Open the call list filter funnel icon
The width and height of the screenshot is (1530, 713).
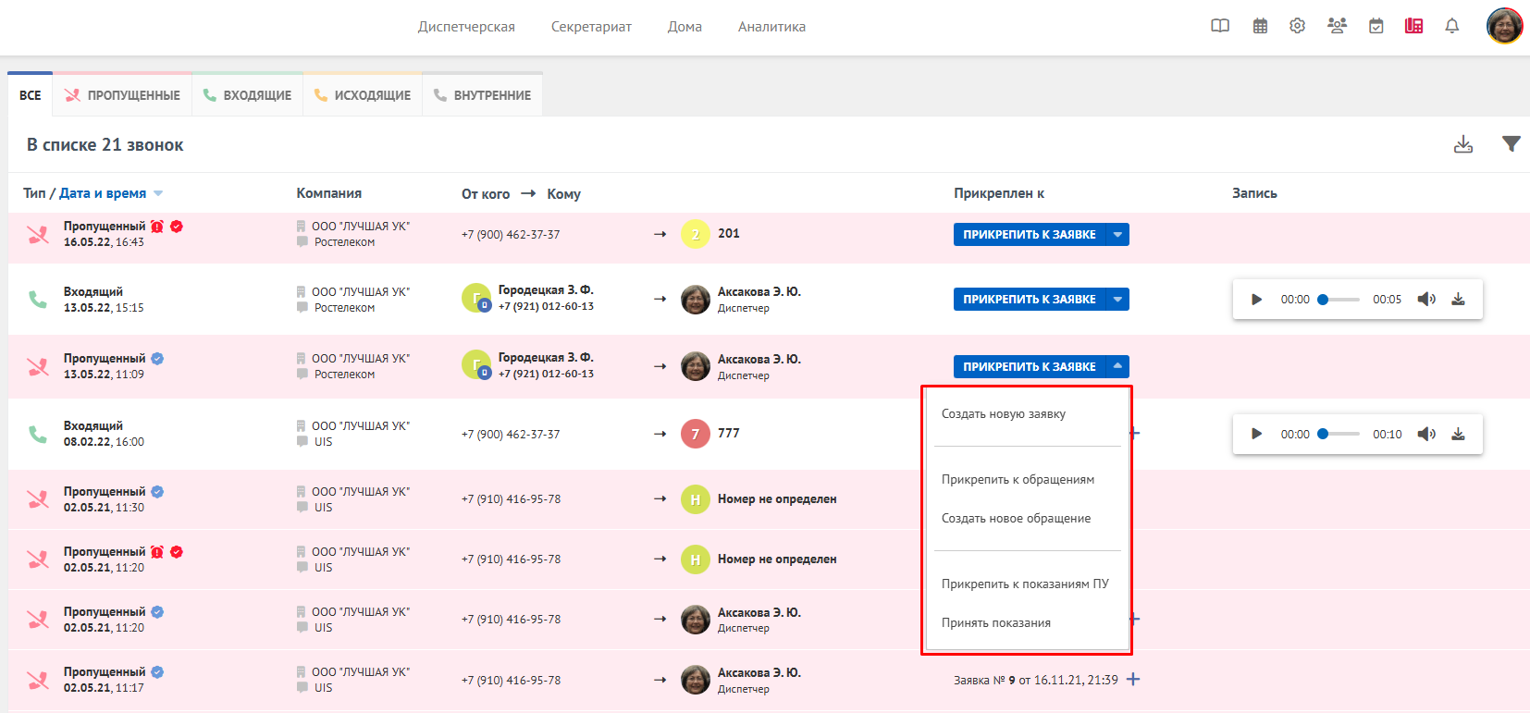tap(1511, 144)
